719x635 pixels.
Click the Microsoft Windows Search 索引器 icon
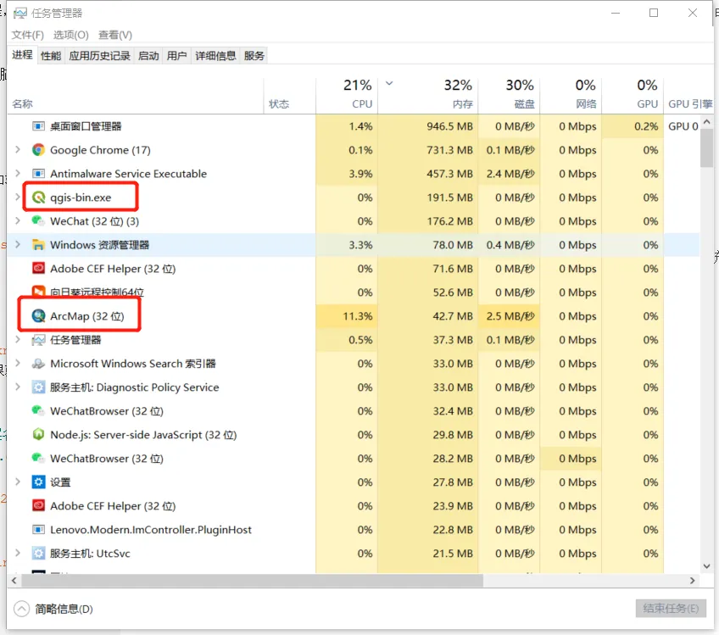coord(38,364)
